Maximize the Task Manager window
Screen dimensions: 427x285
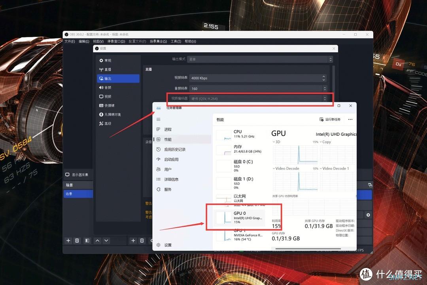pos(339,106)
